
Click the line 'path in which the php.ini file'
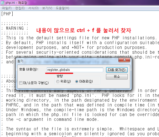tap(80, 115)
